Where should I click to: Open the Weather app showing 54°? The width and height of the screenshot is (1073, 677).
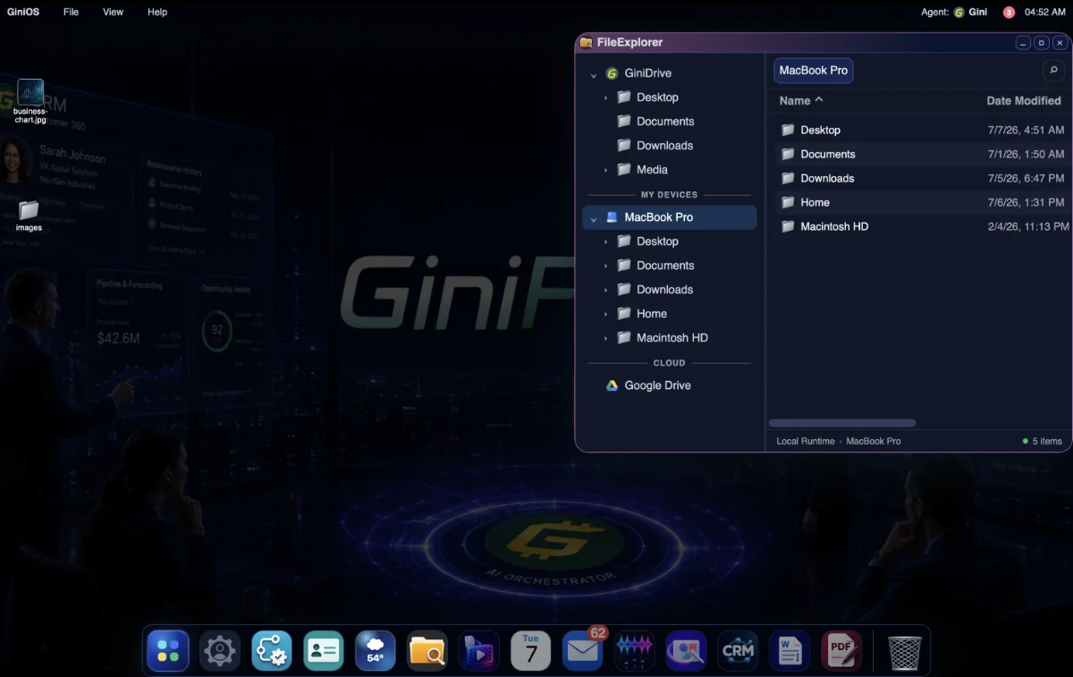click(x=376, y=650)
